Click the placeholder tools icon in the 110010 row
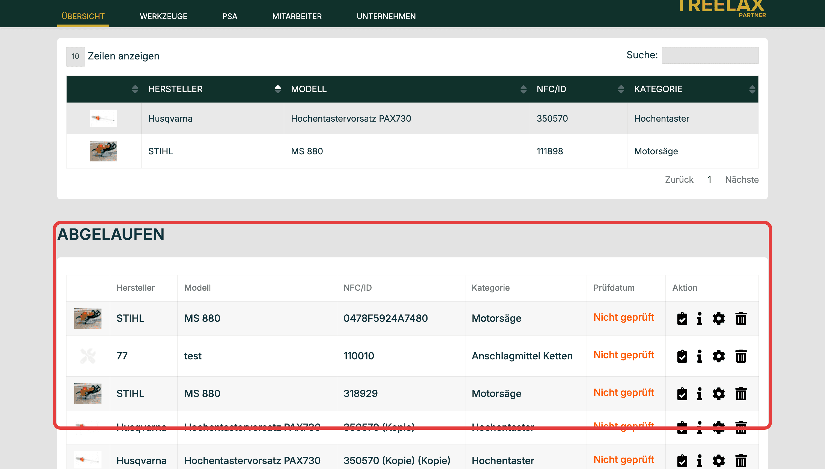 pyautogui.click(x=88, y=356)
